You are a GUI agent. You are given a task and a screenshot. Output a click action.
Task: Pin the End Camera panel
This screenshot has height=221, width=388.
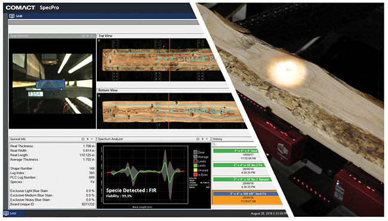click(88, 36)
